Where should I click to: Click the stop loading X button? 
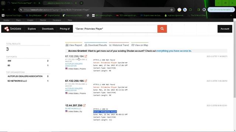(14, 10)
